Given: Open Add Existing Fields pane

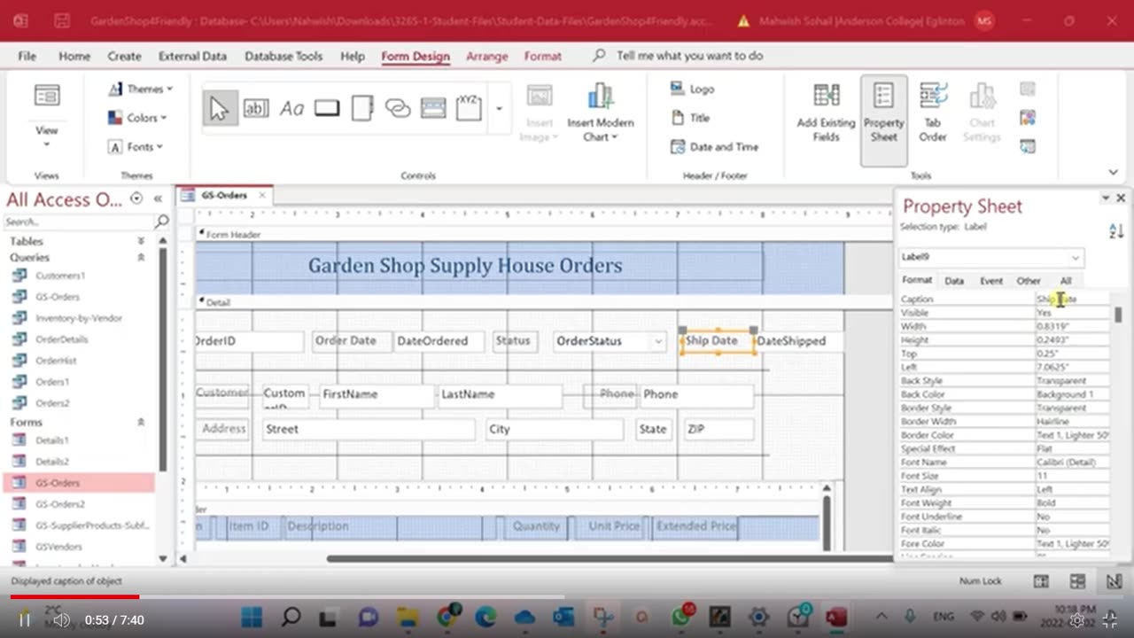Looking at the screenshot, I should pyautogui.click(x=826, y=113).
